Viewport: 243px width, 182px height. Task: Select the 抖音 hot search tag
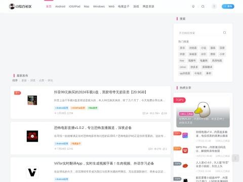click(x=182, y=54)
